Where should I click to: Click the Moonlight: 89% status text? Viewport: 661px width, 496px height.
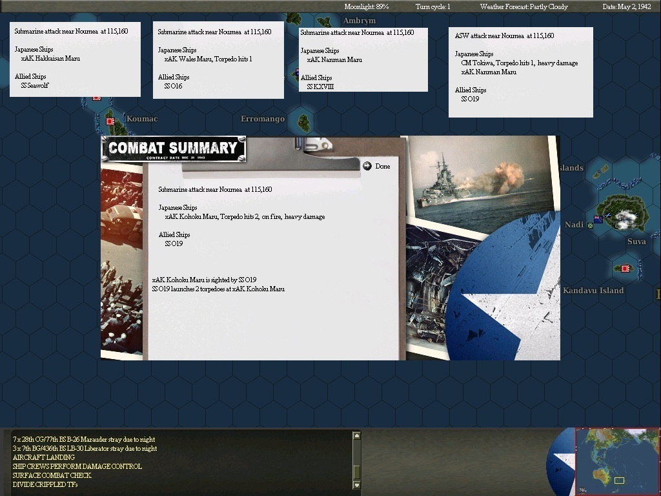tap(367, 6)
